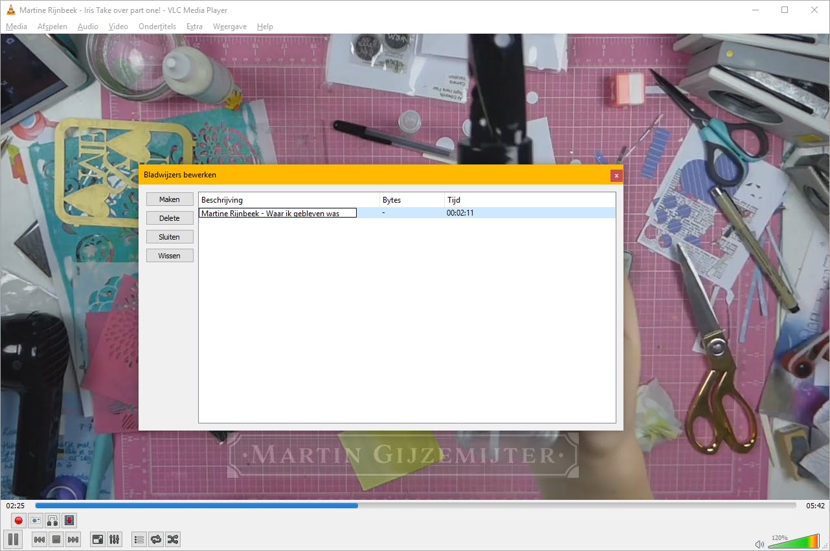This screenshot has width=830, height=551.
Task: Open the Audio menu
Action: tap(88, 27)
